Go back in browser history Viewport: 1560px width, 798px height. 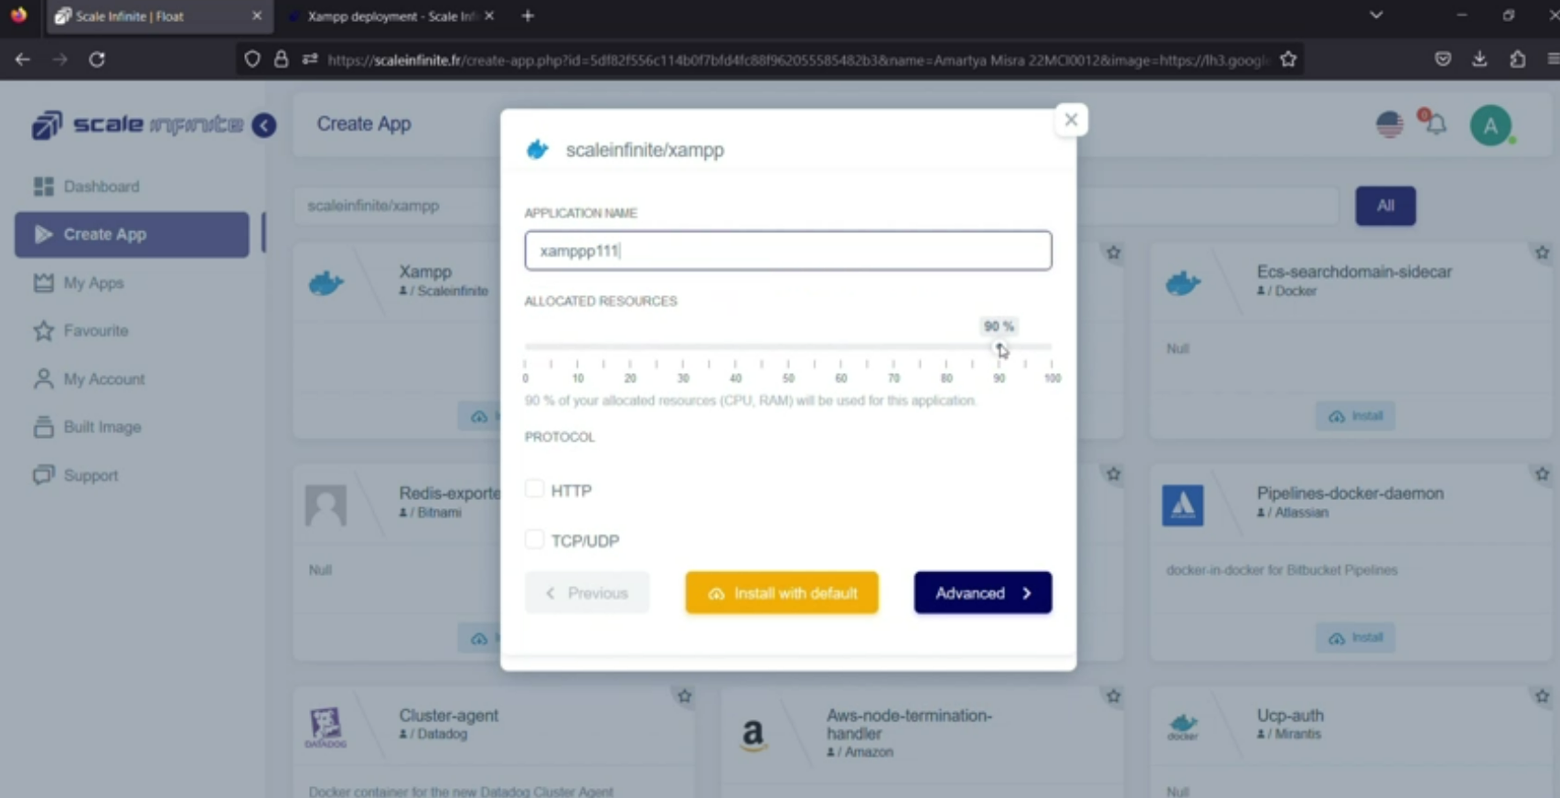tap(23, 59)
